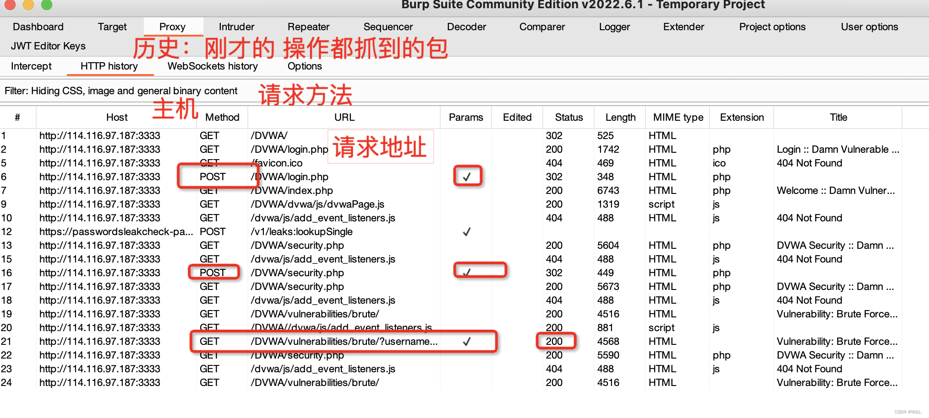Sort by the Status column header
Screen dimensions: 929x418
[x=568, y=118]
